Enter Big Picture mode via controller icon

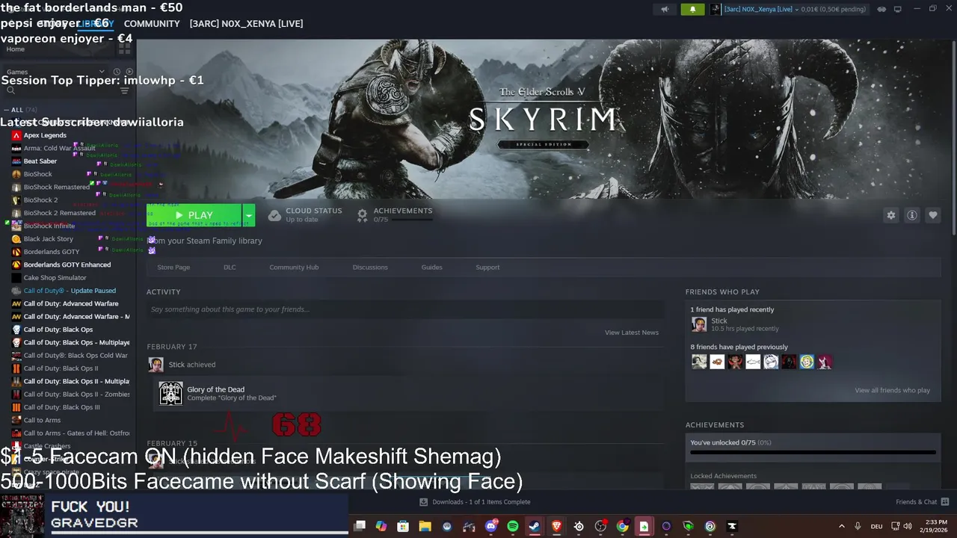(881, 9)
